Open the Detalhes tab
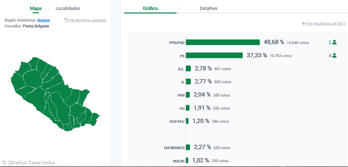 coord(208,8)
